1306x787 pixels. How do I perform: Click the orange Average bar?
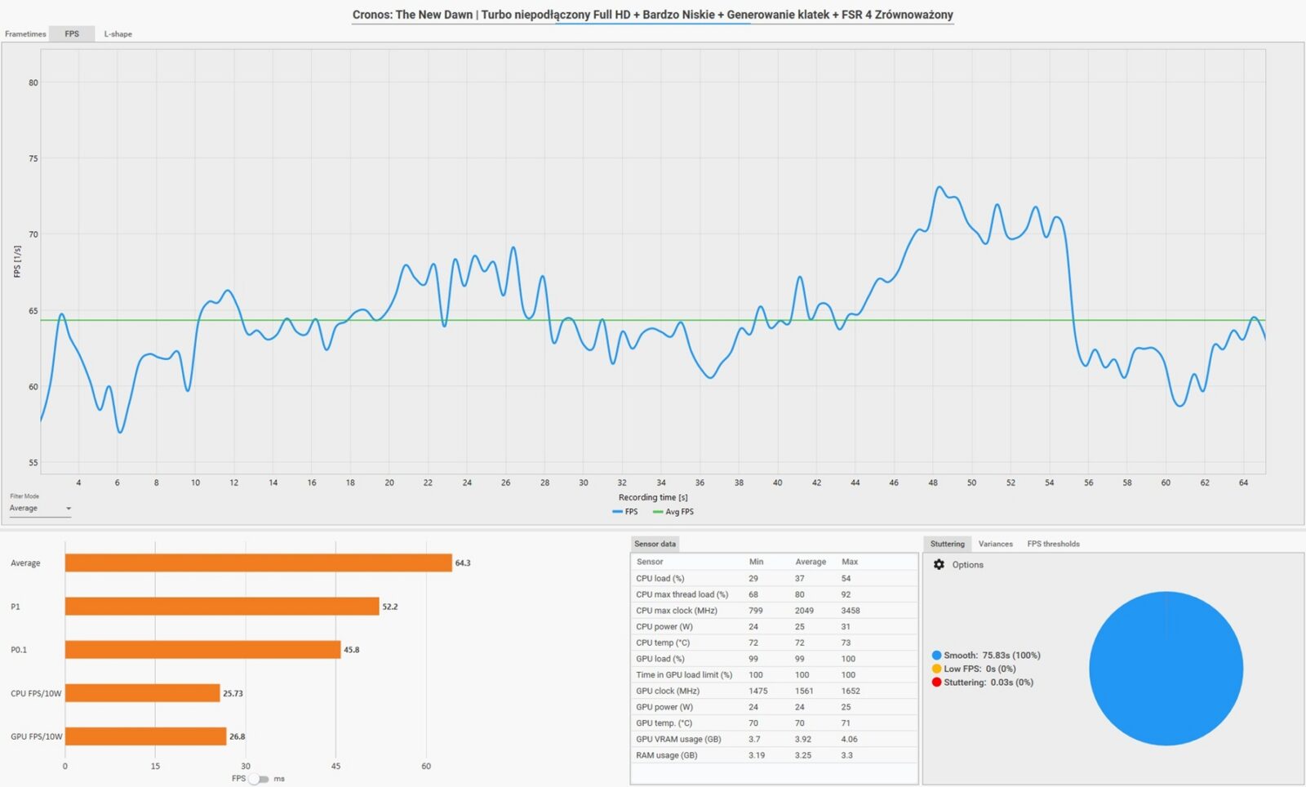click(x=258, y=563)
